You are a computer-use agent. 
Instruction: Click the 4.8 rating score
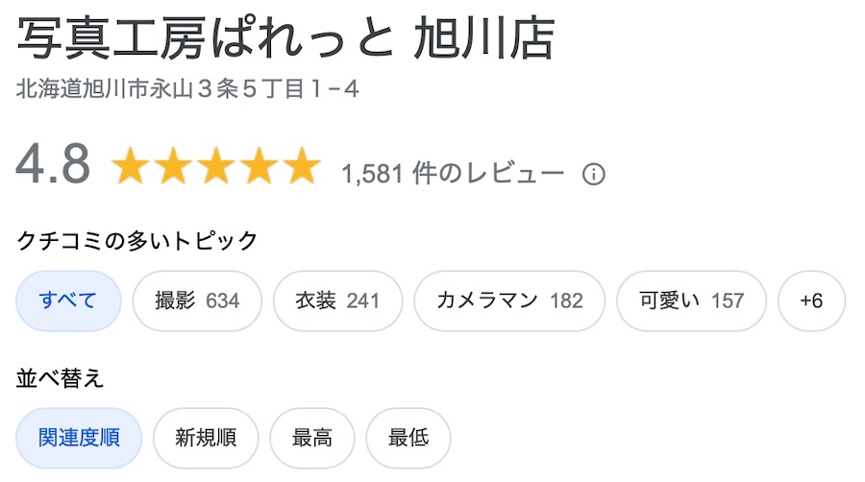point(53,164)
